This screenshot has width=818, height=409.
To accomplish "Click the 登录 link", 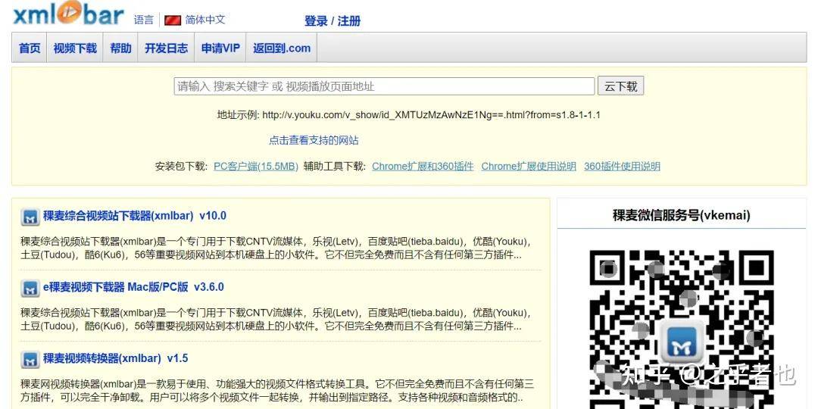I will coord(316,21).
